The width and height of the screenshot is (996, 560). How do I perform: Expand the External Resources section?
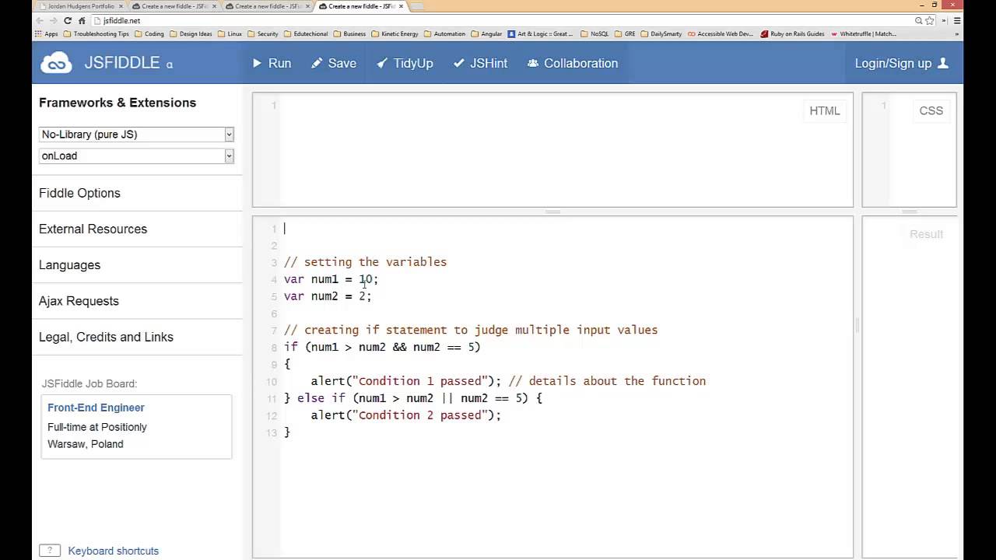tap(93, 229)
